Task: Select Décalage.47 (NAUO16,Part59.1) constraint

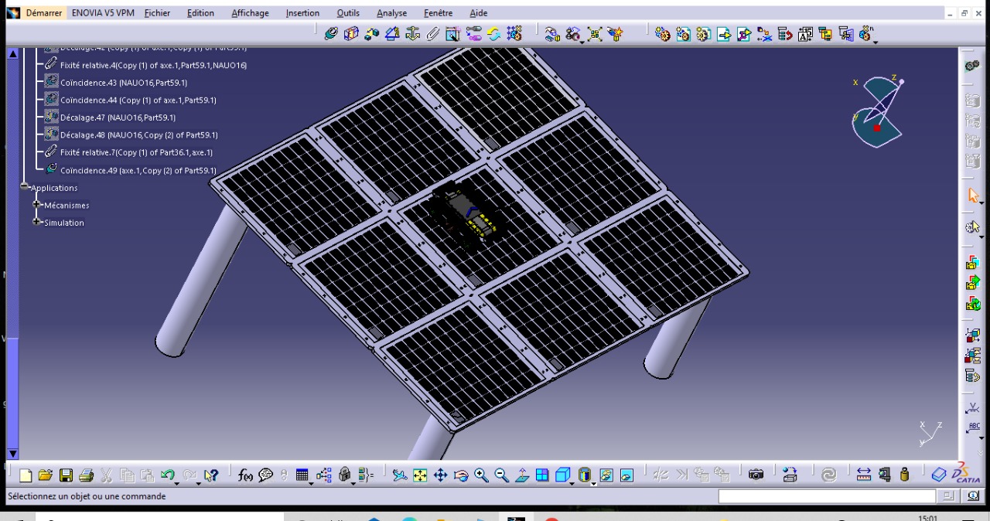Action: 118,117
